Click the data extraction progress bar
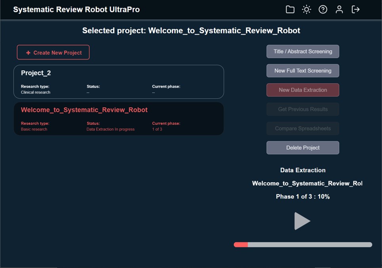This screenshot has height=268, width=382. (303, 245)
